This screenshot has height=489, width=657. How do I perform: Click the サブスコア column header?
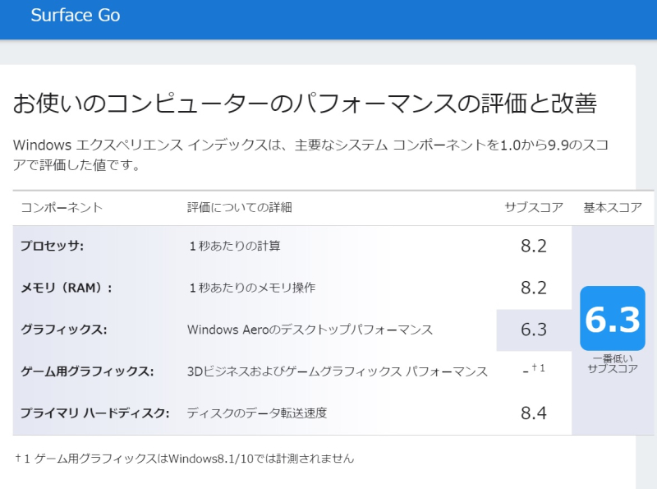pyautogui.click(x=533, y=208)
